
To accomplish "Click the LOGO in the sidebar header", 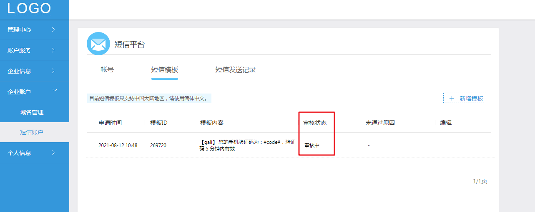I will pyautogui.click(x=29, y=8).
